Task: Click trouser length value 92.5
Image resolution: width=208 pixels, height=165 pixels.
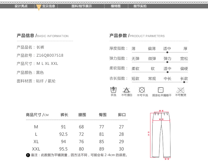Action: [x=63, y=134]
